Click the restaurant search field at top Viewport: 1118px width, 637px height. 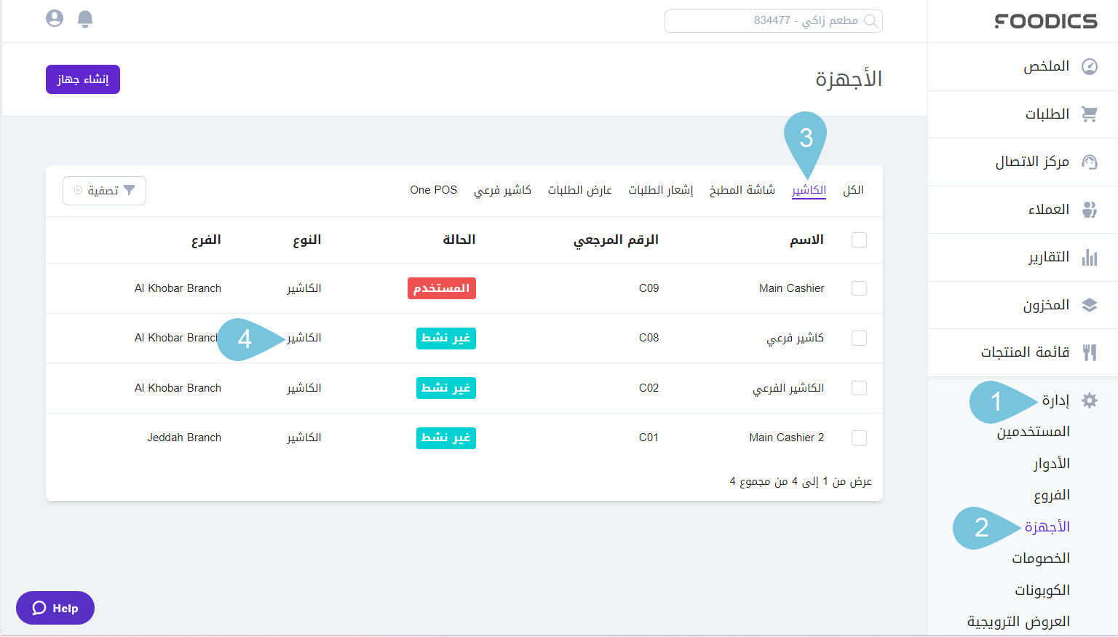click(773, 21)
